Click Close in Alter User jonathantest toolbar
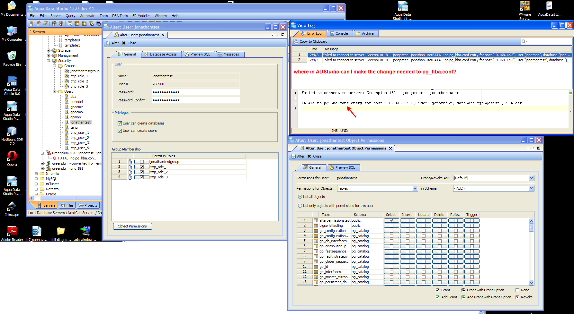The width and height of the screenshot is (574, 316). [129, 43]
